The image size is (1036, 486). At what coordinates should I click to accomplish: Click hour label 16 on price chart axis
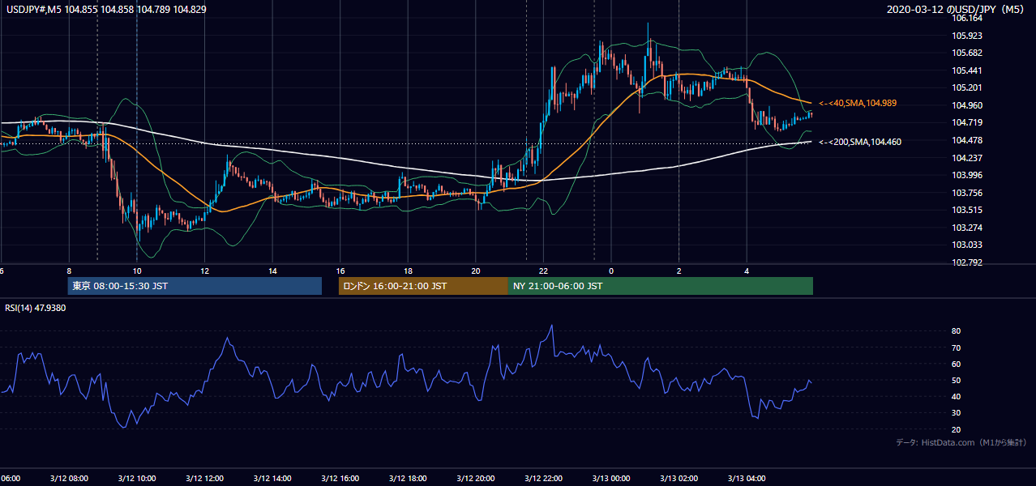(x=340, y=271)
